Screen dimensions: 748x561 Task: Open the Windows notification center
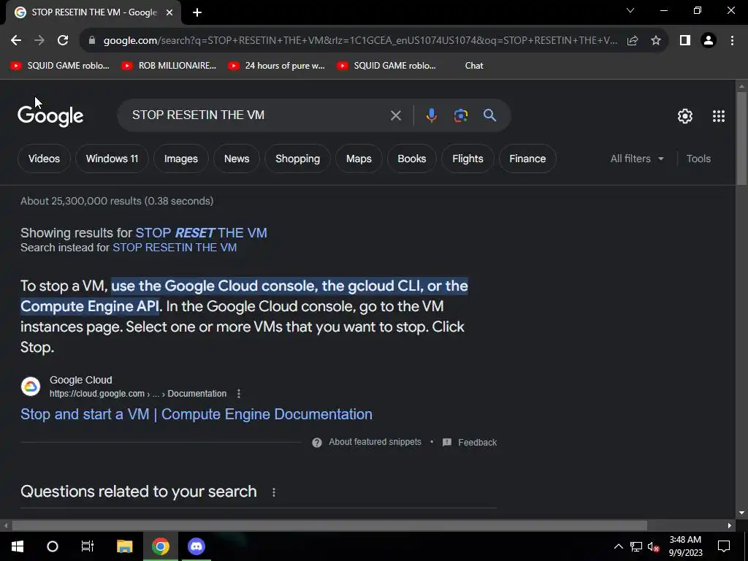pos(724,546)
